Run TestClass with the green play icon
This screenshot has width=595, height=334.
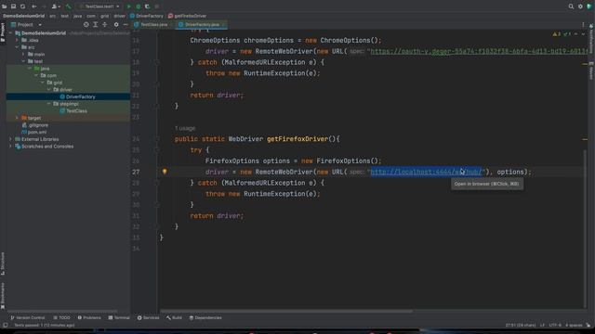(x=129, y=6)
